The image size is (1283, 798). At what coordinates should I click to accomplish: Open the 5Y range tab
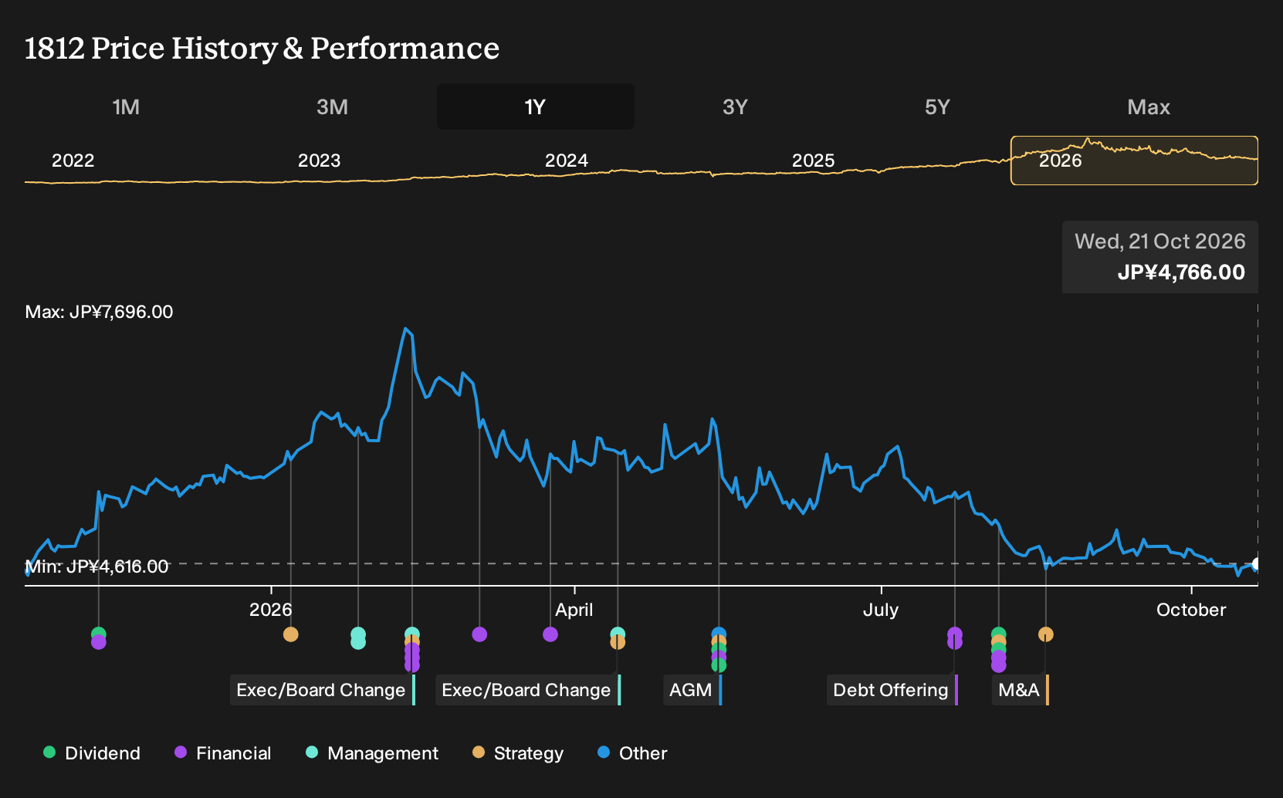tap(937, 107)
